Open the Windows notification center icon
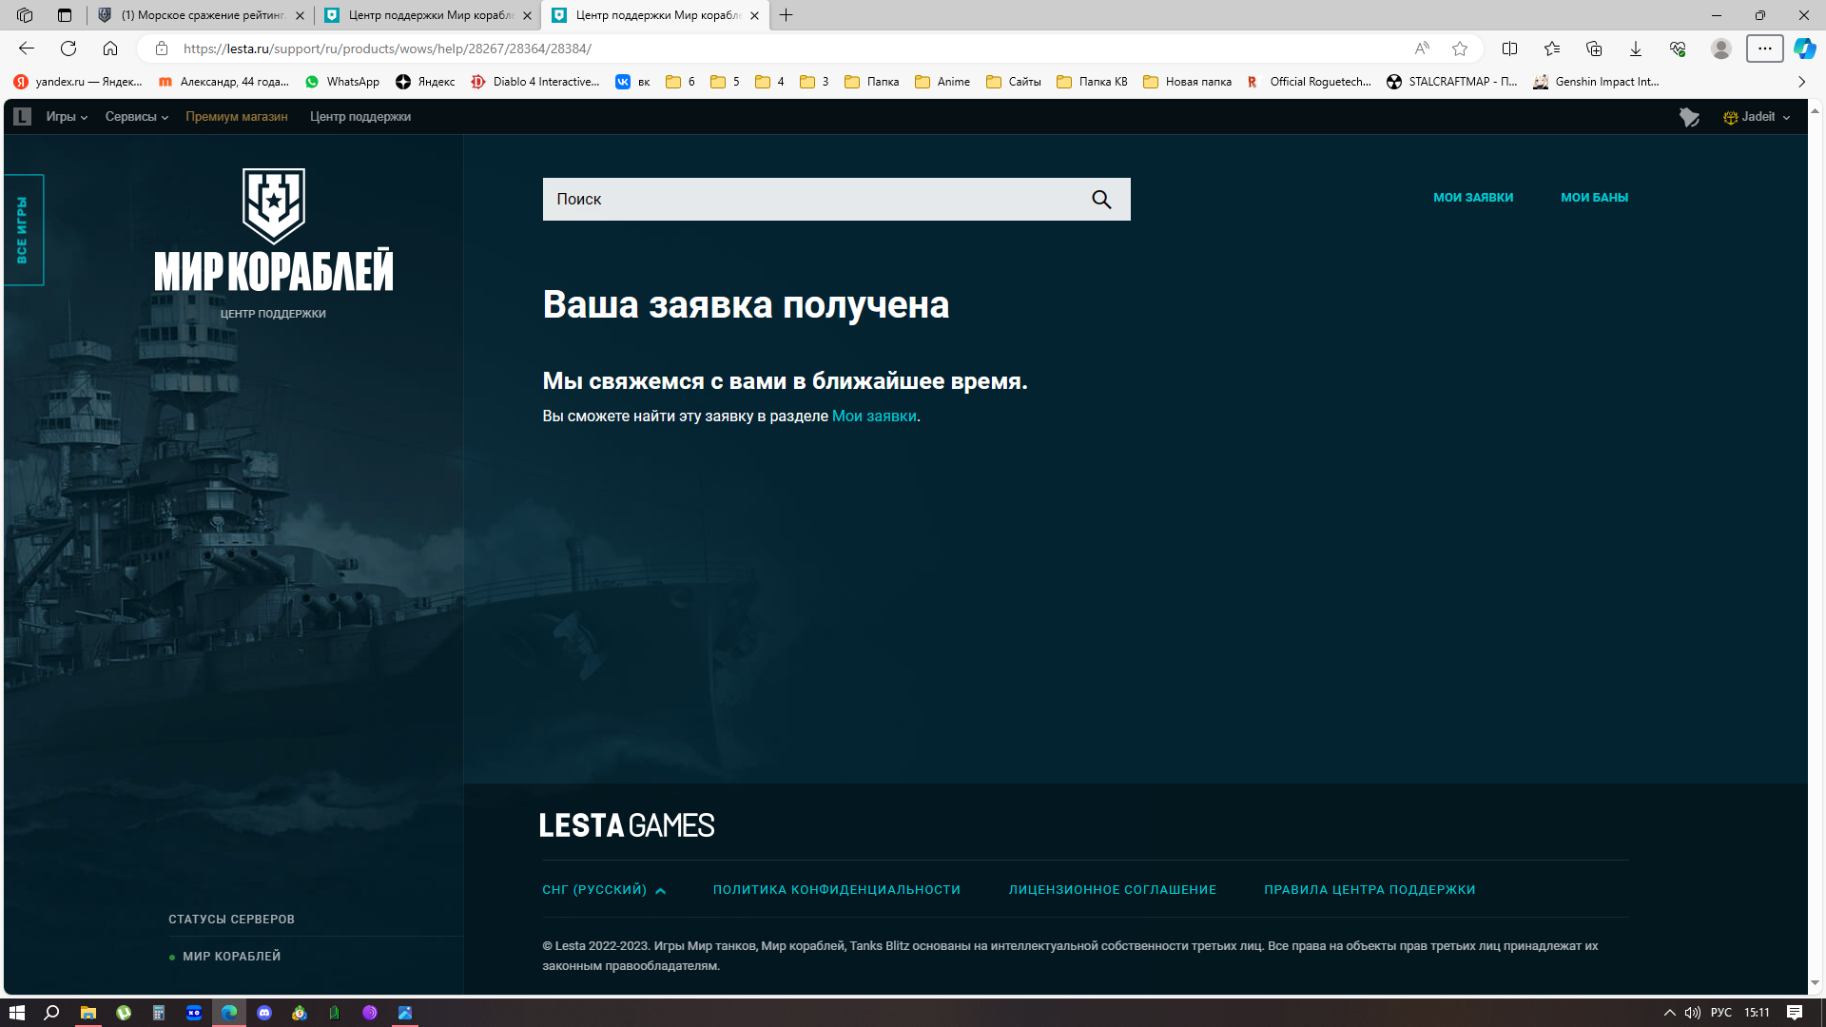Screen dimensions: 1826x1027 pyautogui.click(x=1795, y=1013)
